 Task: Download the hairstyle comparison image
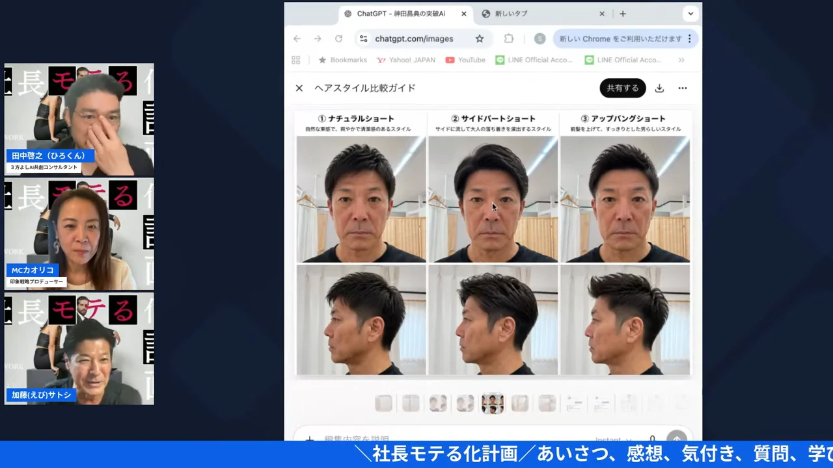[x=659, y=88]
